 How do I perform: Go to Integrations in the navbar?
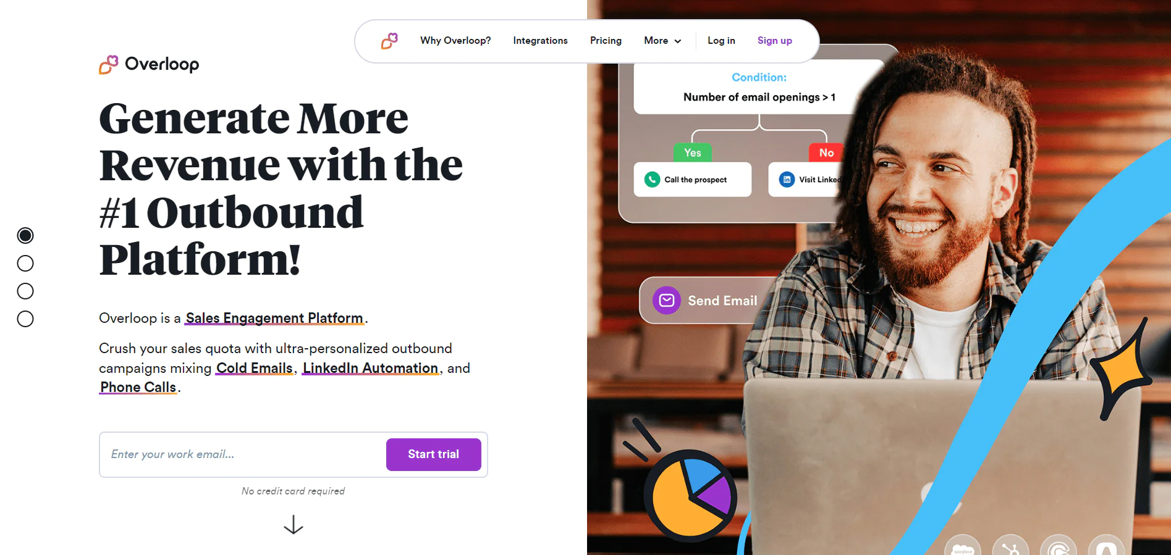(x=540, y=41)
